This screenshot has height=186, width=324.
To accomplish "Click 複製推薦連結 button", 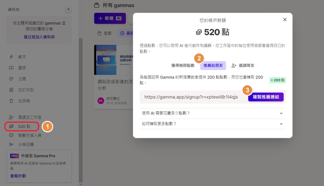I will 266,97.
